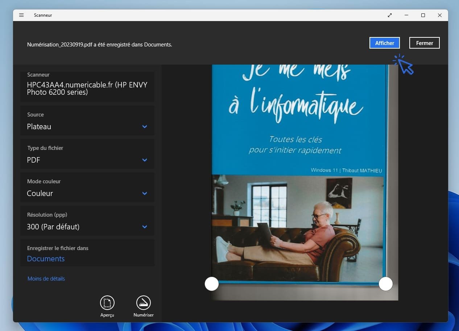This screenshot has width=459, height=331.
Task: Open the Source dropdown showing Plateau
Action: pyautogui.click(x=87, y=121)
